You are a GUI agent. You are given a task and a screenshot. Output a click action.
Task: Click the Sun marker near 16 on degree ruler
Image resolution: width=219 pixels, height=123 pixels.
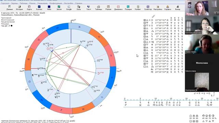pos(174,102)
